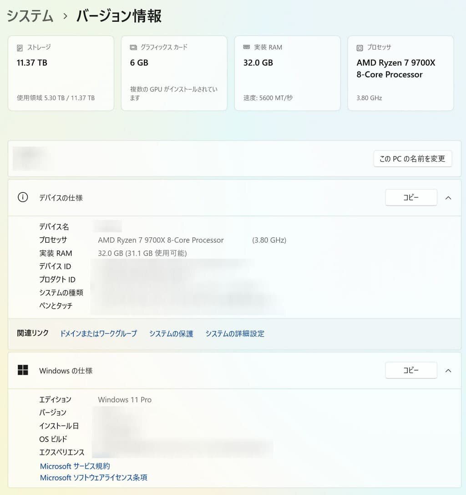The image size is (466, 495).
Task: Open システムの詳細設定 link
Action: pyautogui.click(x=235, y=333)
